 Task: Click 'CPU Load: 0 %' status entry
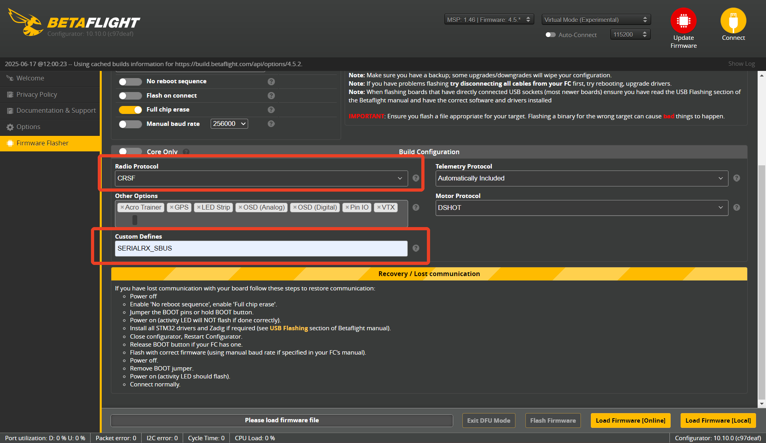(255, 438)
